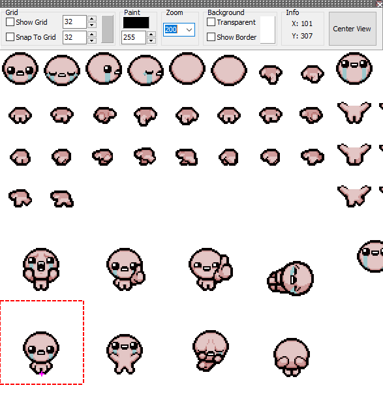Screen dimensions: 383x396
Task: Select the second blank back-of-head sprite
Action: (229, 70)
